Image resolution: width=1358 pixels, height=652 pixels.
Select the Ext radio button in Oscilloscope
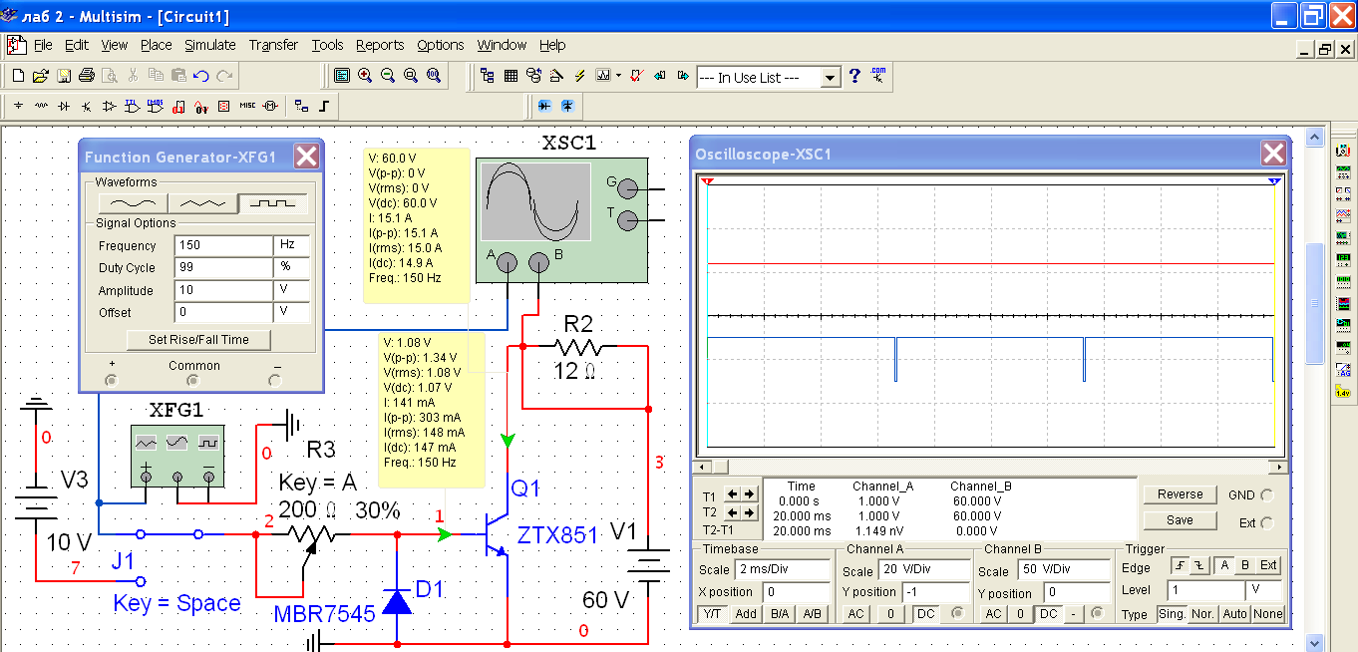pos(1267,522)
